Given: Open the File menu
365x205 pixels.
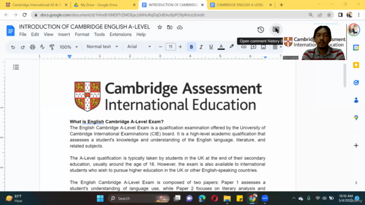Looking at the screenshot, I should [x=23, y=34].
